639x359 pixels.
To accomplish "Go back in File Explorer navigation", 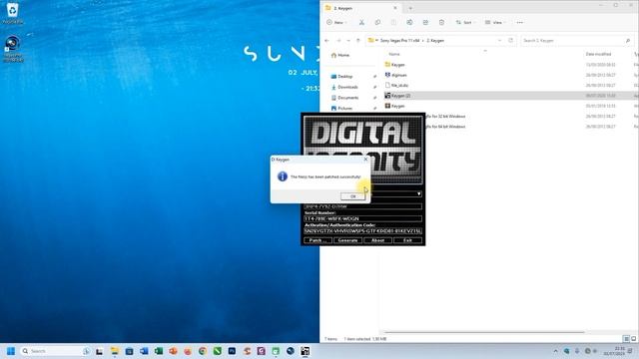I will coord(326,41).
